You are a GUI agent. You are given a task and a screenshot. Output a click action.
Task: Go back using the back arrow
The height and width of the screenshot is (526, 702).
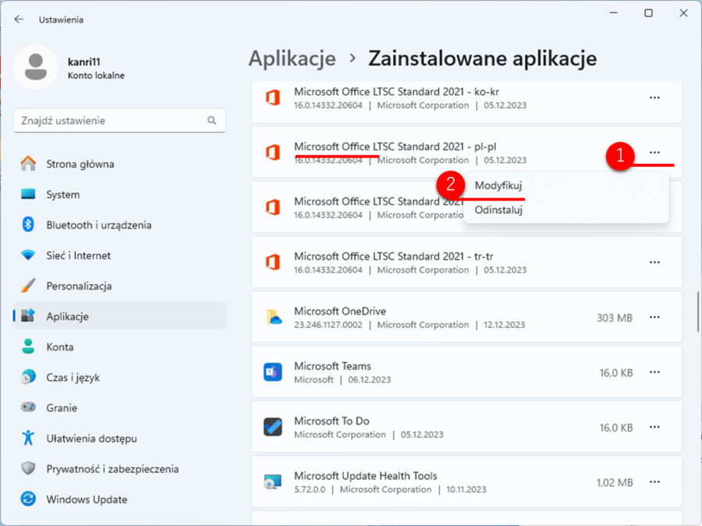click(19, 20)
